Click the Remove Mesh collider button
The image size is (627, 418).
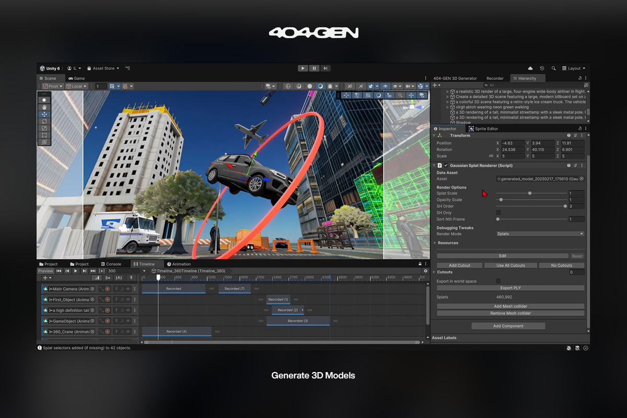pyautogui.click(x=510, y=313)
